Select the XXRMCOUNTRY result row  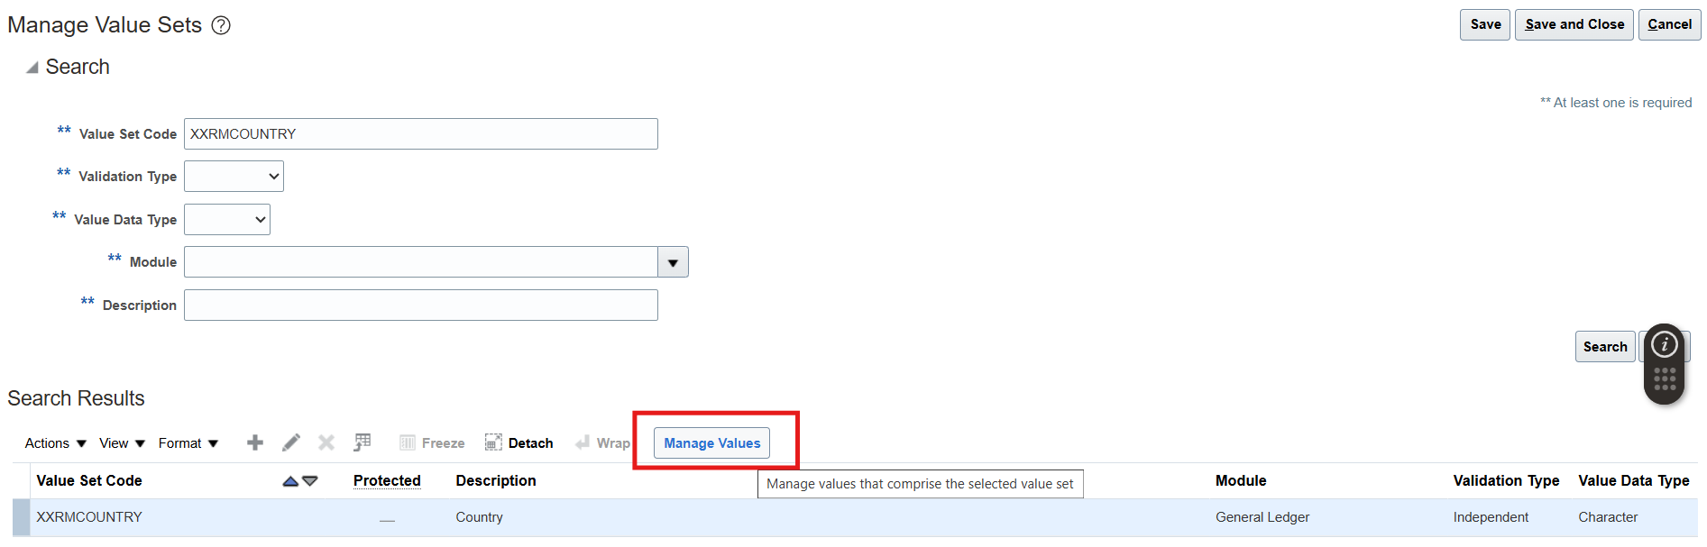[89, 517]
